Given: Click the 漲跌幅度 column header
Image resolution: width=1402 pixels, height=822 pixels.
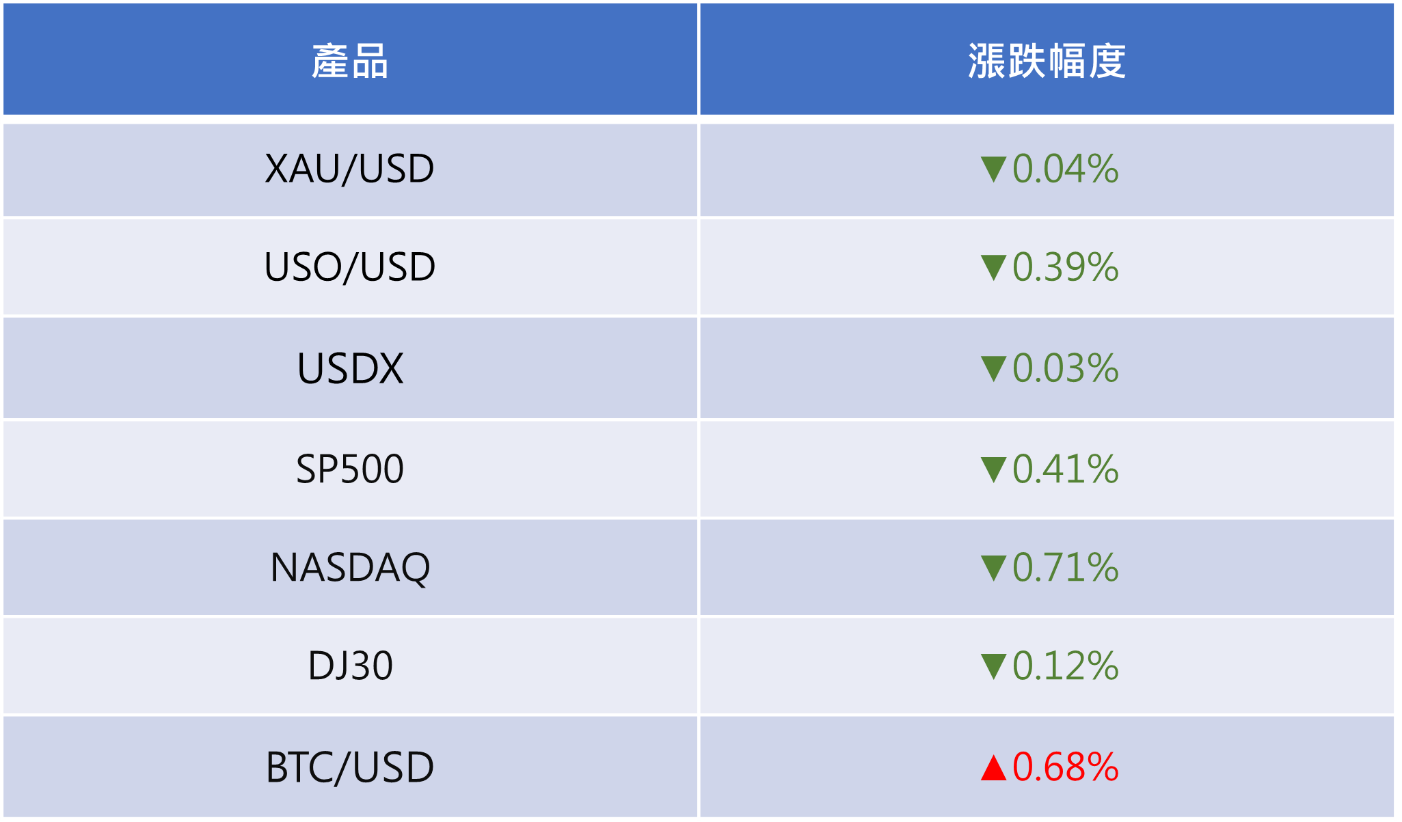Looking at the screenshot, I should [1047, 59].
